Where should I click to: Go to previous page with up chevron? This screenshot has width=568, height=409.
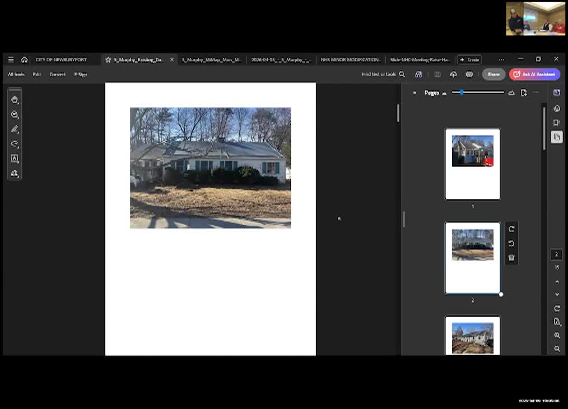pyautogui.click(x=557, y=282)
